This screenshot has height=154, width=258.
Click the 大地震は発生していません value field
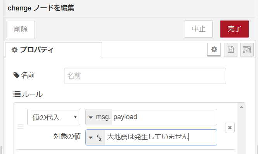(161, 137)
